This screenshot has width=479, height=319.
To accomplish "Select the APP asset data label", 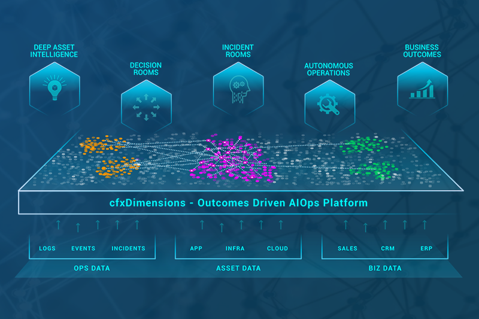I will click(x=196, y=248).
